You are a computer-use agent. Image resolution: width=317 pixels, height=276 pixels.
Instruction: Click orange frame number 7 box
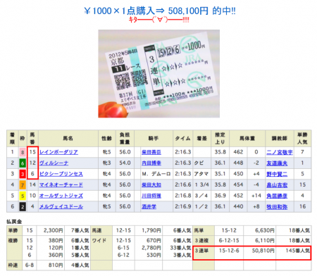[x=23, y=184]
